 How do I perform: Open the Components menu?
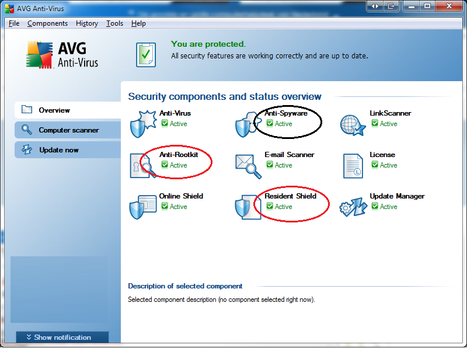coord(47,23)
